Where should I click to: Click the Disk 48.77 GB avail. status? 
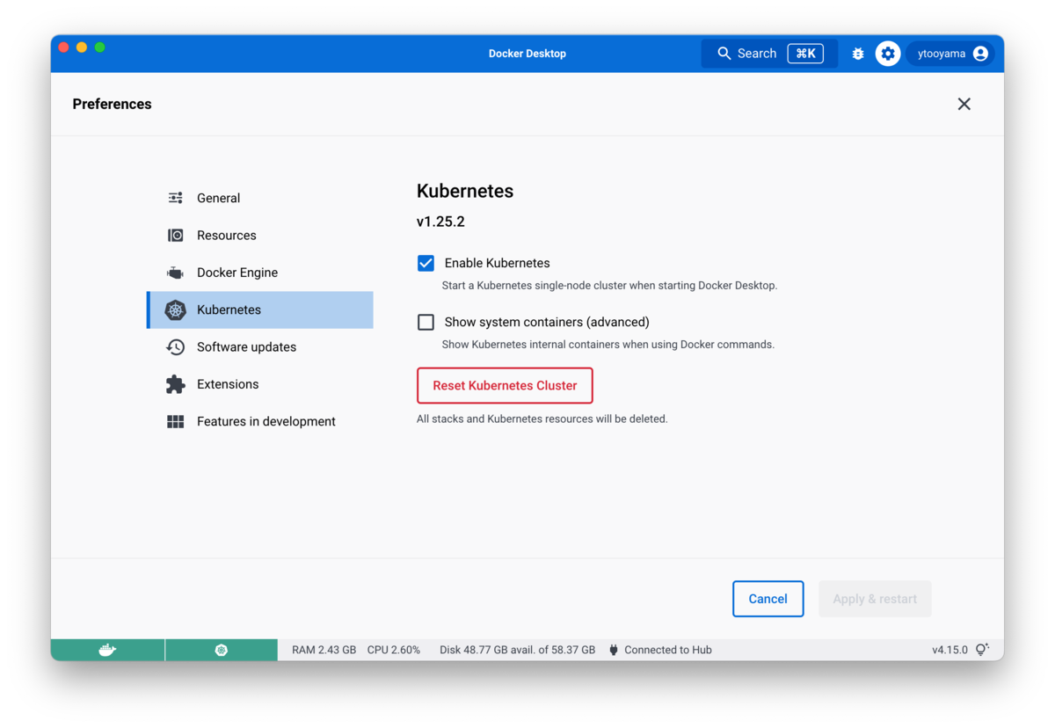pos(517,650)
